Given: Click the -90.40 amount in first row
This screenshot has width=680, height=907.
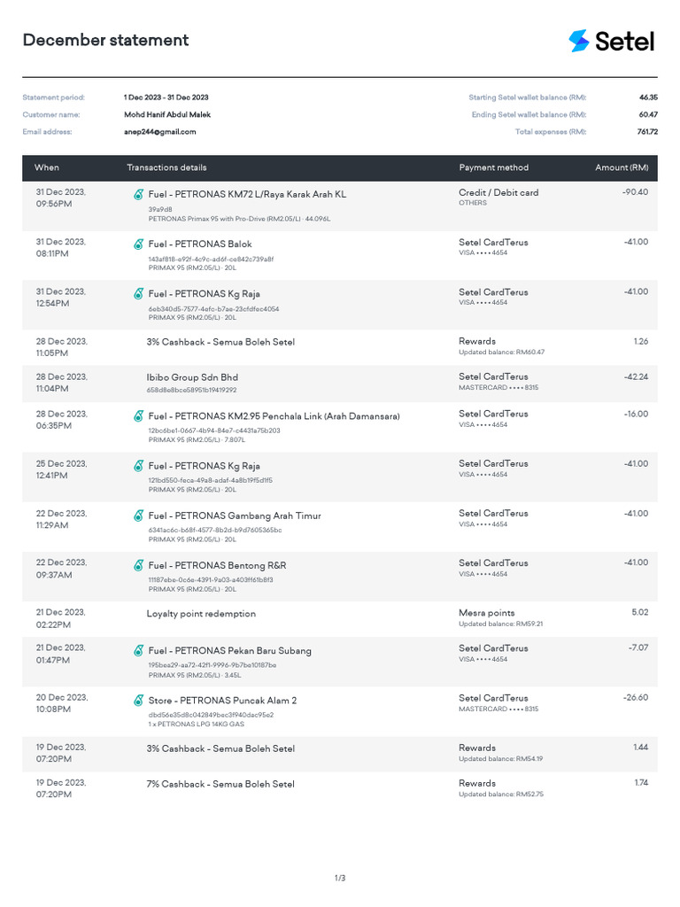Looking at the screenshot, I should [635, 192].
